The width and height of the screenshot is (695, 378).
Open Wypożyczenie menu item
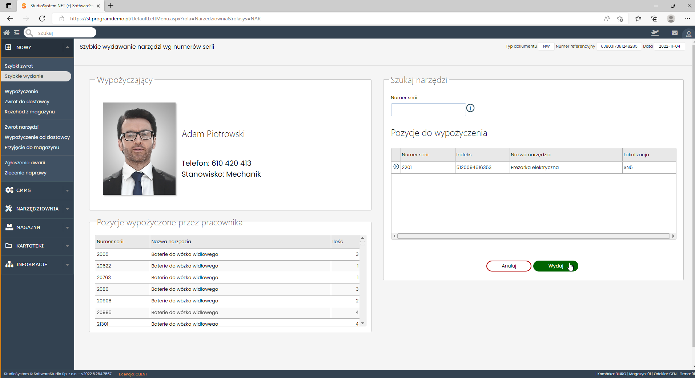(21, 91)
